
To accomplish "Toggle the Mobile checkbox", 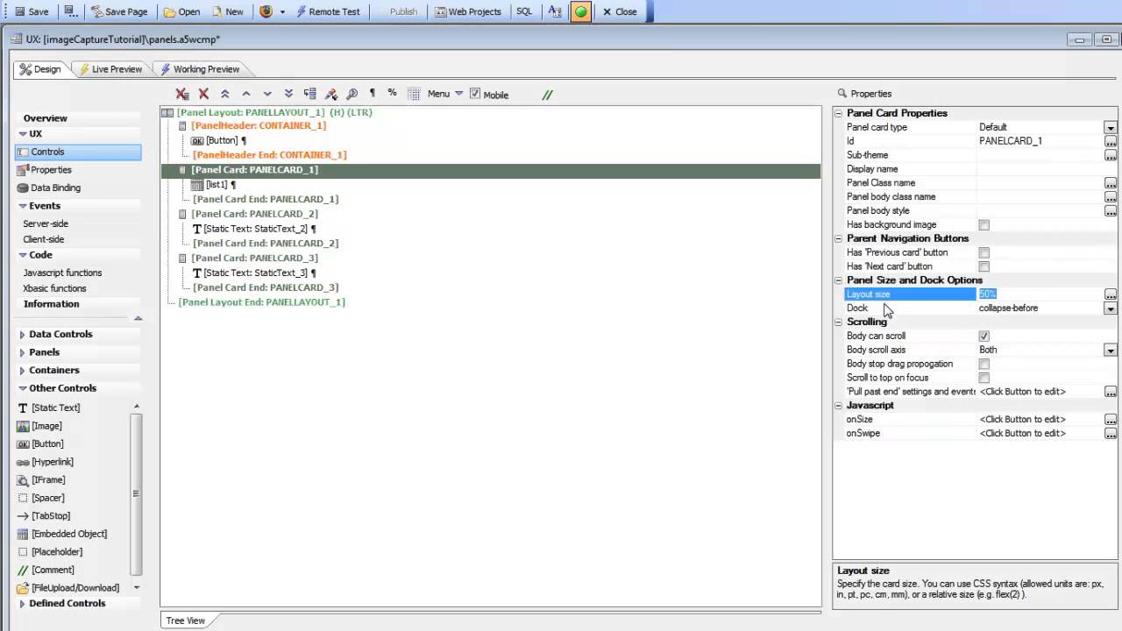I will click(475, 94).
